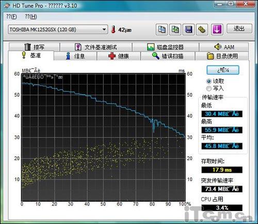Image resolution: width=258 pixels, height=224 pixels.
Task: Click the copy screenshot to clipboard icon
Action: coord(175,29)
